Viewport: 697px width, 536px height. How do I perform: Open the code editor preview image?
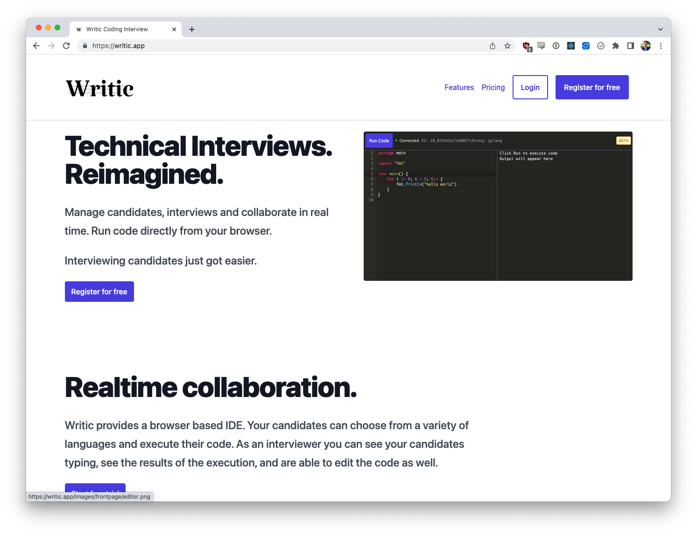tap(498, 206)
